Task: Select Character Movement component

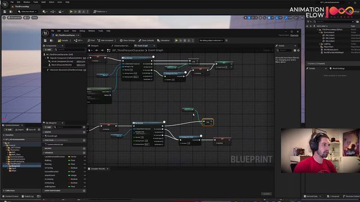Action: (65, 70)
